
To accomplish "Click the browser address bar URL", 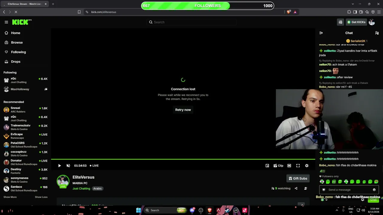I will pos(104,12).
